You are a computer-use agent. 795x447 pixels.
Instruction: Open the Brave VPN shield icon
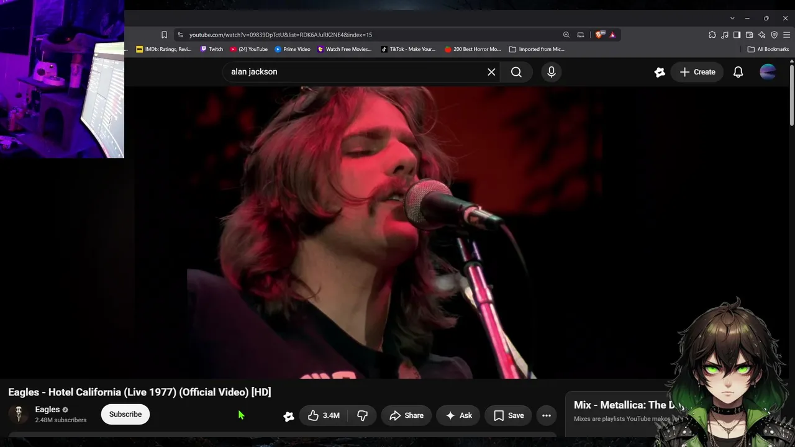(x=774, y=35)
